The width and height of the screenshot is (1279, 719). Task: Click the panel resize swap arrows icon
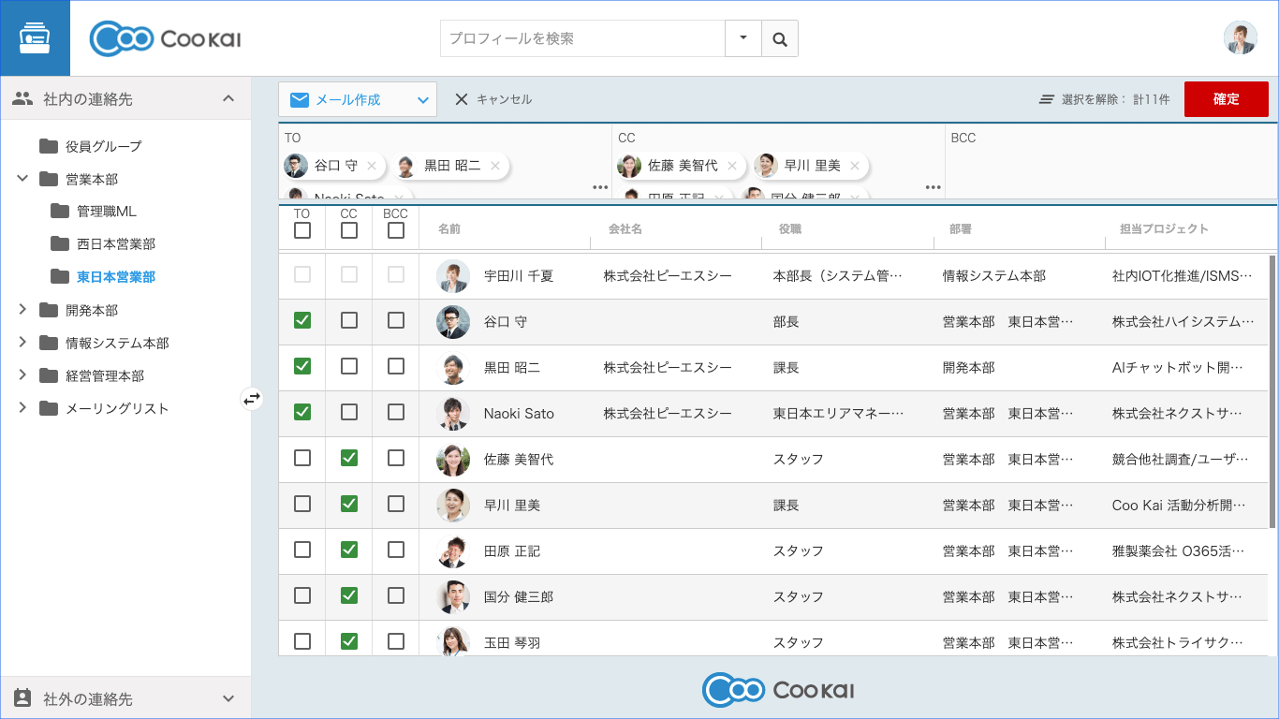pos(252,399)
